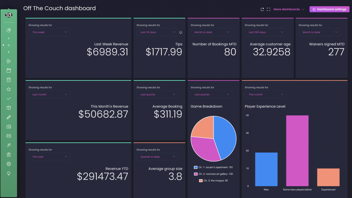Open the checkmark sidebar icon

9,99
